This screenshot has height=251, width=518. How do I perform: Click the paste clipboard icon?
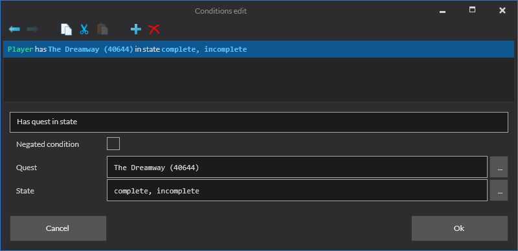[x=102, y=29]
